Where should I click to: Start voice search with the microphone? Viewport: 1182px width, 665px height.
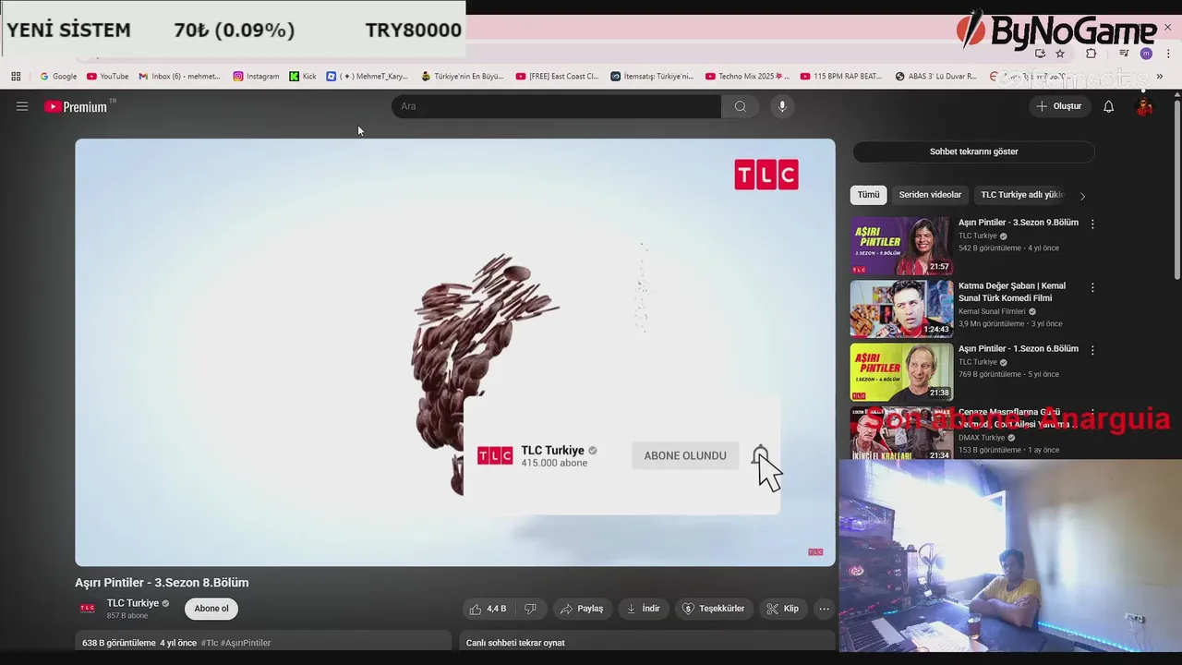pos(782,106)
